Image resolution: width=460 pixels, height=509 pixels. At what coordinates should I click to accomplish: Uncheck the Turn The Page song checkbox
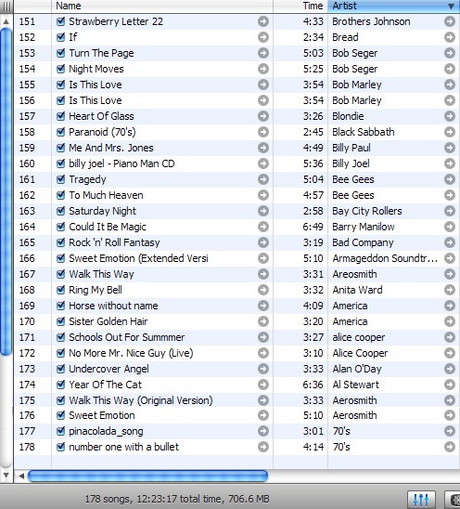point(60,53)
